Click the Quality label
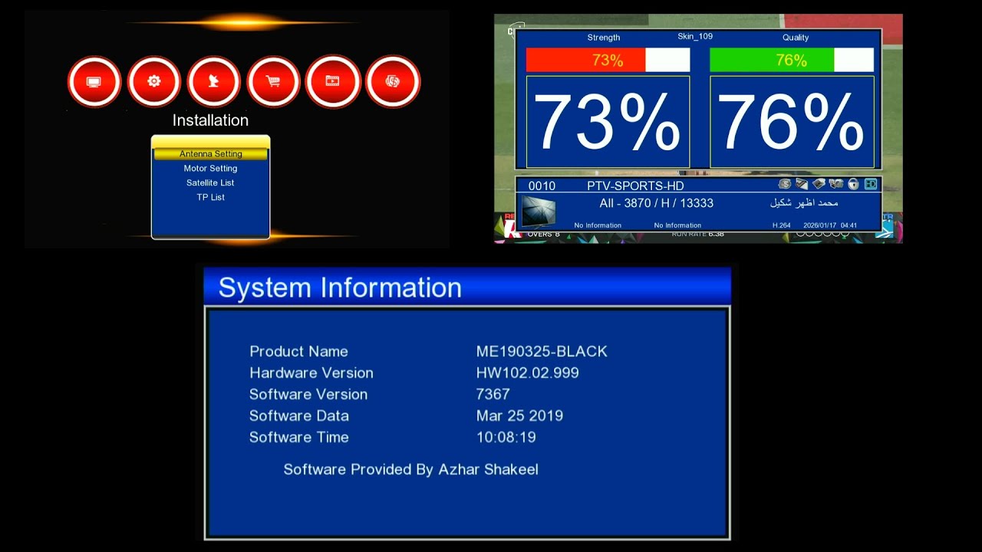Image resolution: width=982 pixels, height=552 pixels. point(796,38)
